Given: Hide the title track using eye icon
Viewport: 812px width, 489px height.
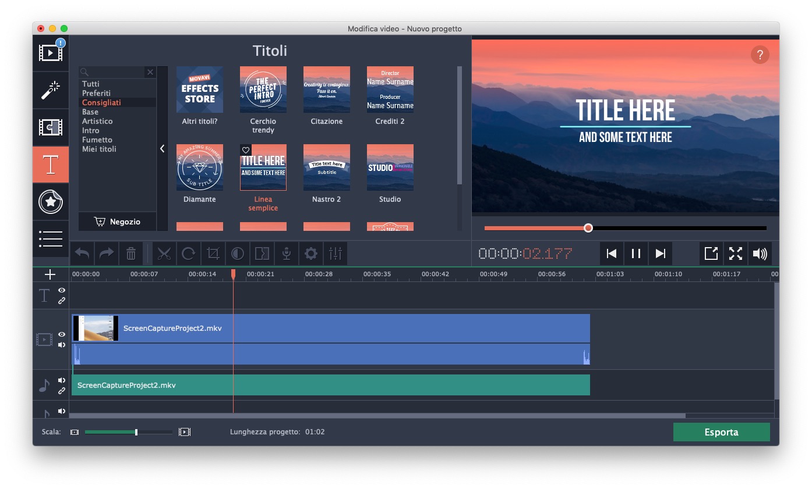Looking at the screenshot, I should pyautogui.click(x=62, y=290).
